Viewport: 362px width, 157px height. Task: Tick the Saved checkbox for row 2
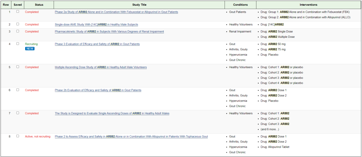(x=18, y=24)
